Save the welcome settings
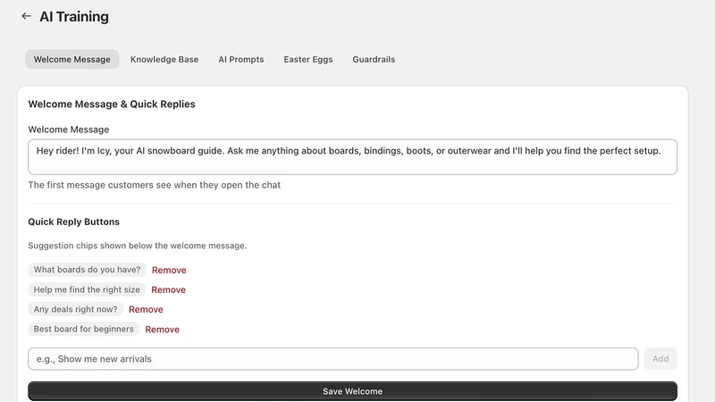Screen dimensions: 715x402 (352, 391)
